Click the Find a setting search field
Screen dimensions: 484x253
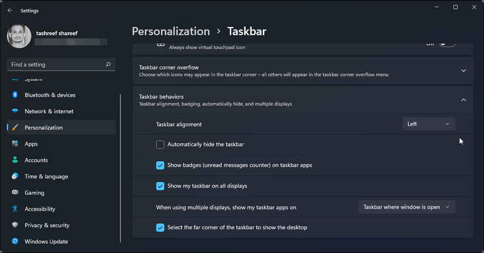[56, 65]
